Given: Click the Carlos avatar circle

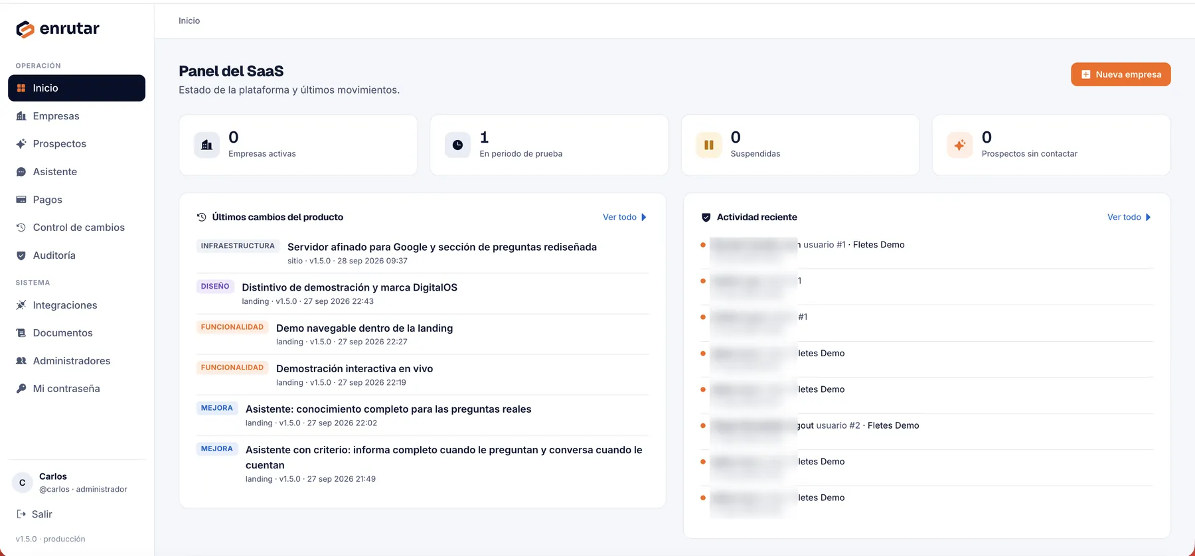Looking at the screenshot, I should click(x=23, y=482).
